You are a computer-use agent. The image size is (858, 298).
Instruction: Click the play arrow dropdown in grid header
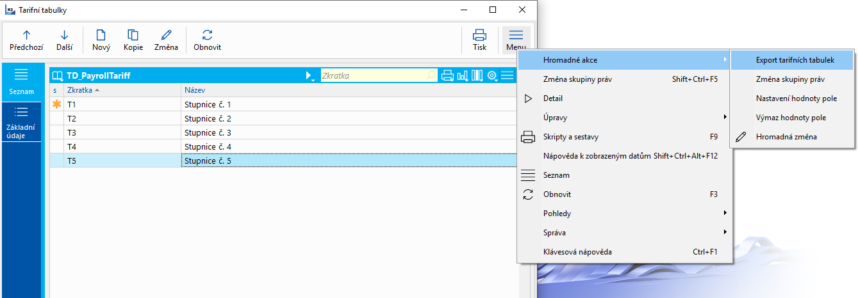[x=310, y=75]
